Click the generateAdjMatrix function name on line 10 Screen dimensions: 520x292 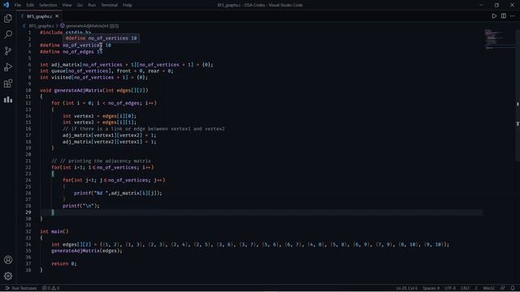pos(78,90)
